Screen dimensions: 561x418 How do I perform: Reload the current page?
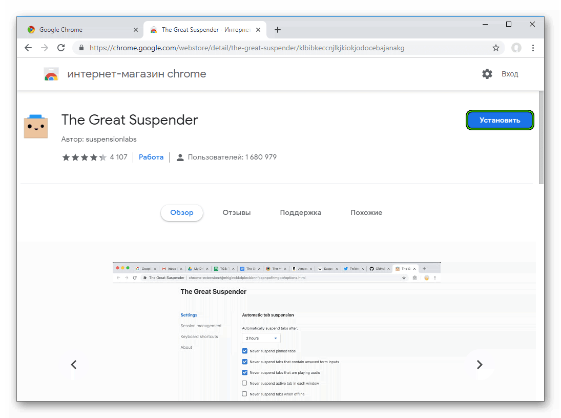[x=61, y=48]
